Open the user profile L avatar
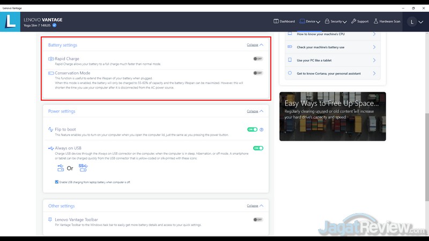This screenshot has width=429, height=241. [x=412, y=21]
